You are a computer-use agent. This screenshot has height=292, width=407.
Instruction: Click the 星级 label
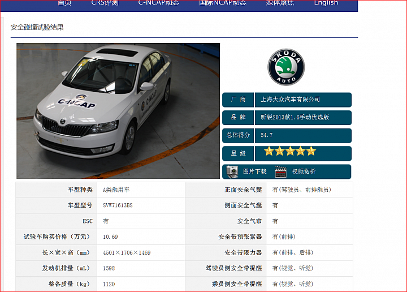(x=238, y=153)
